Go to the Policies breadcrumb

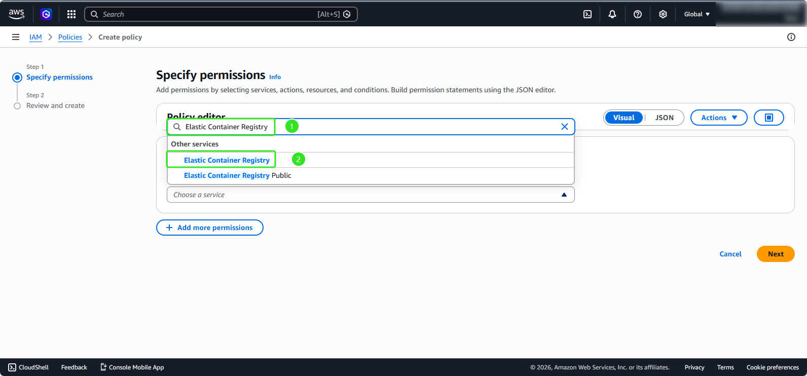point(70,37)
